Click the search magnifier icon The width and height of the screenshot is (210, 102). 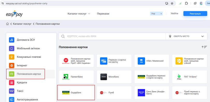63,36
